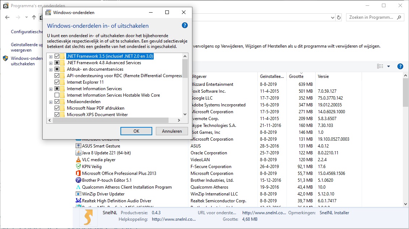The image size is (409, 229).
Task: Click Windows-onderdelen in- of uitschakelen sidebar link
Action: point(26,61)
